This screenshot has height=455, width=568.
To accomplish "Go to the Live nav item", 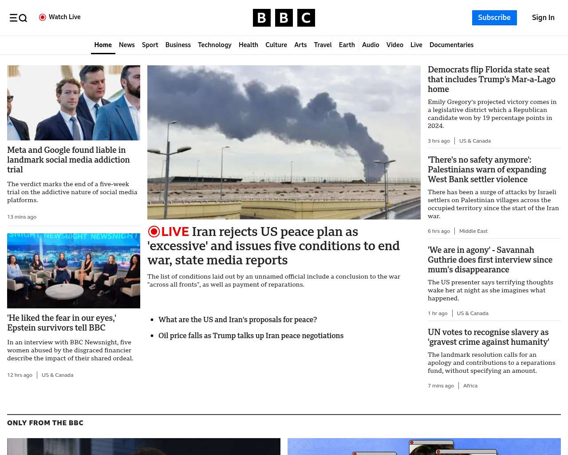I will coord(416,45).
